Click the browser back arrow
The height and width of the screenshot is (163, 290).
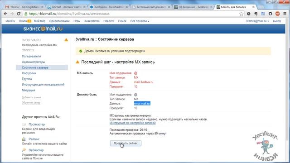(5, 14)
